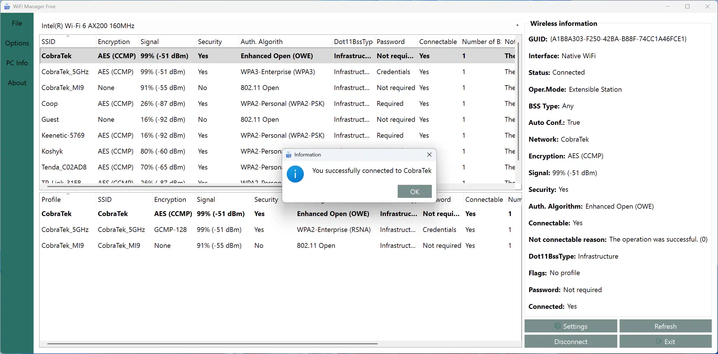This screenshot has width=718, height=354.
Task: Click the Refresh button
Action: click(x=665, y=326)
